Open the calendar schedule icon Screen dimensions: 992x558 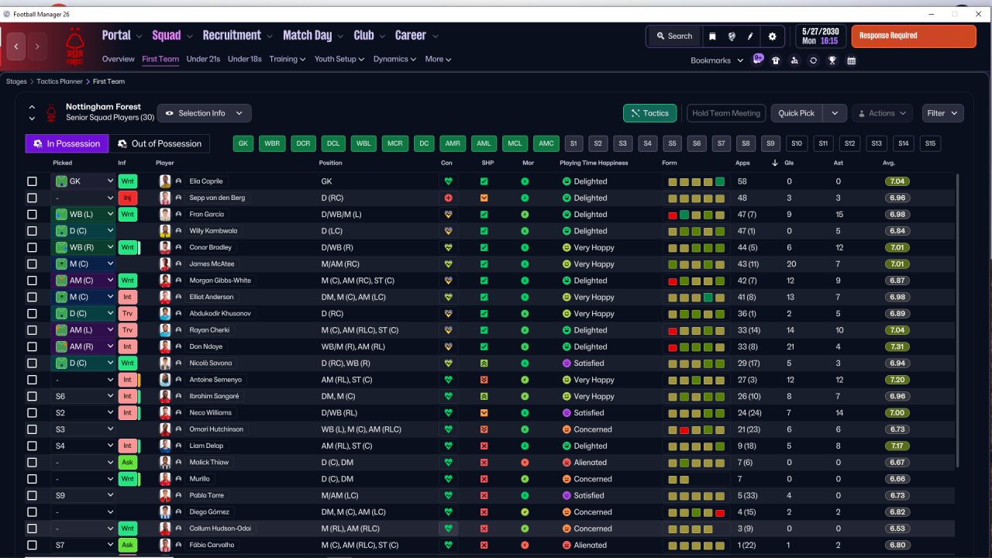coord(851,60)
